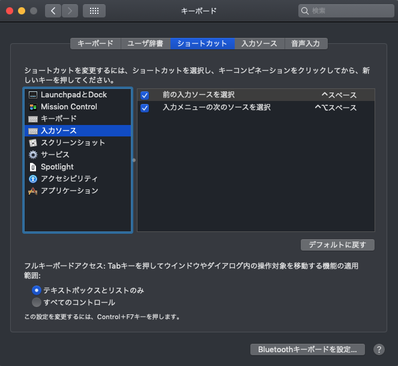Select アプリケーション category text
The width and height of the screenshot is (398, 366).
70,191
